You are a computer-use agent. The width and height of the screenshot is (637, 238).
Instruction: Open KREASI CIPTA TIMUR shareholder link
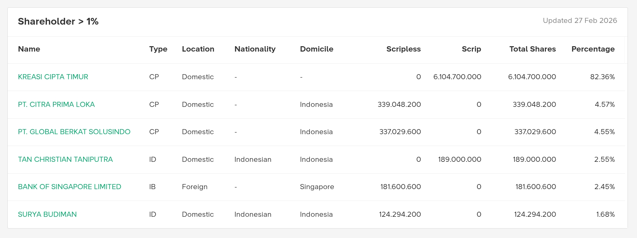[x=53, y=77]
